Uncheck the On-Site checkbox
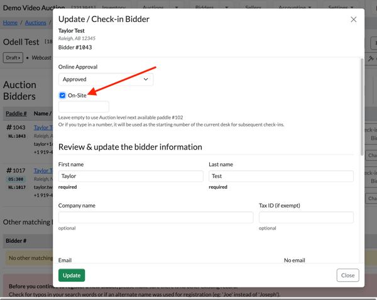This screenshot has width=377, height=300. tap(62, 96)
